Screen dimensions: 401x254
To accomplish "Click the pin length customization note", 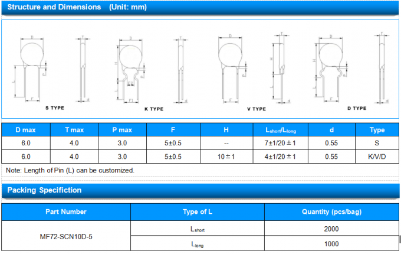I will click(x=70, y=170).
